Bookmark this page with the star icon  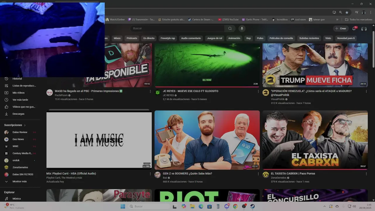point(347,12)
